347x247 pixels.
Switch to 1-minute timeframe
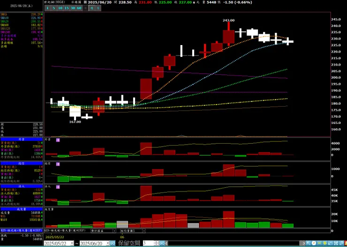(x=47, y=8)
